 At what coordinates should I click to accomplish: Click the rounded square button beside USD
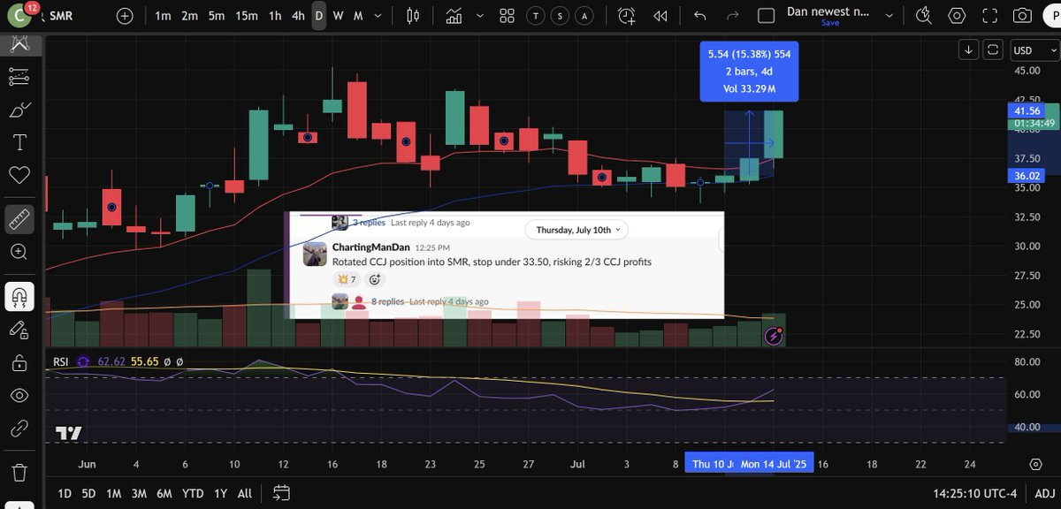point(993,49)
